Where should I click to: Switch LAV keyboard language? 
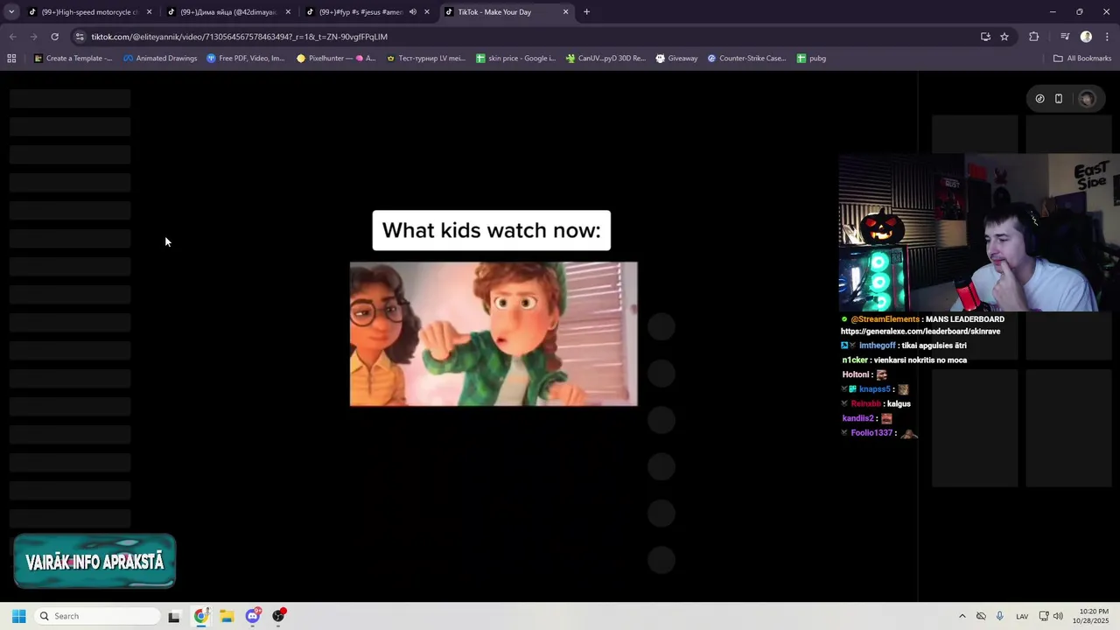(1022, 616)
